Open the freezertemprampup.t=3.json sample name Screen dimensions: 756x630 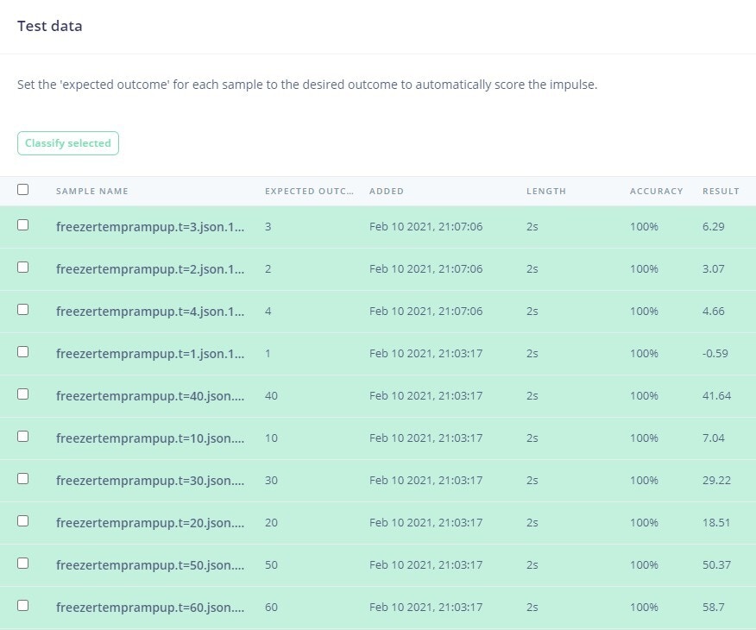(150, 227)
